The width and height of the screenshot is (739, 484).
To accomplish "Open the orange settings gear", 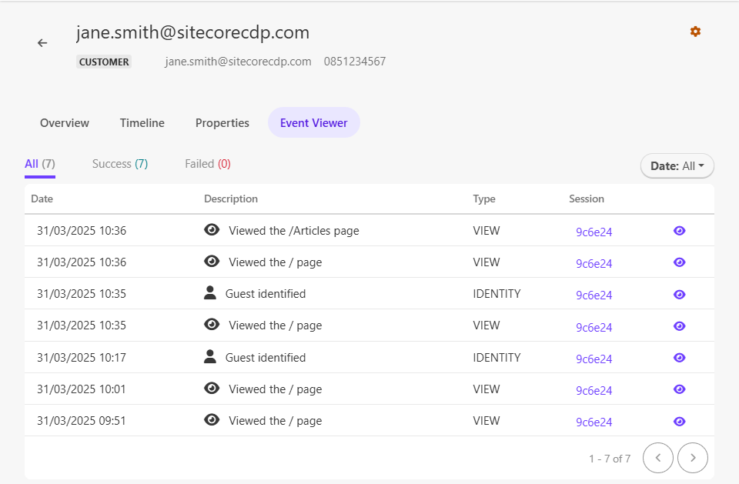I will tap(695, 32).
